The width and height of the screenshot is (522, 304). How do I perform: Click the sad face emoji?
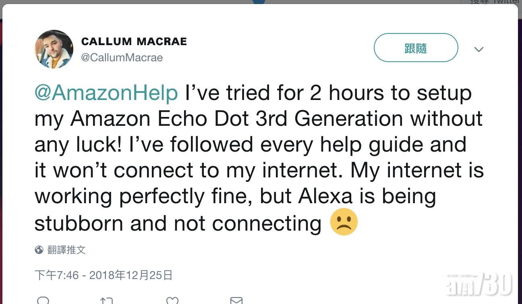pyautogui.click(x=344, y=222)
